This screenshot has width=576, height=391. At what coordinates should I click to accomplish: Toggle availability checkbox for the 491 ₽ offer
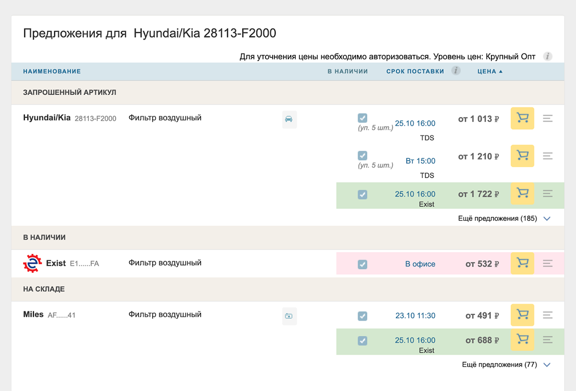362,316
